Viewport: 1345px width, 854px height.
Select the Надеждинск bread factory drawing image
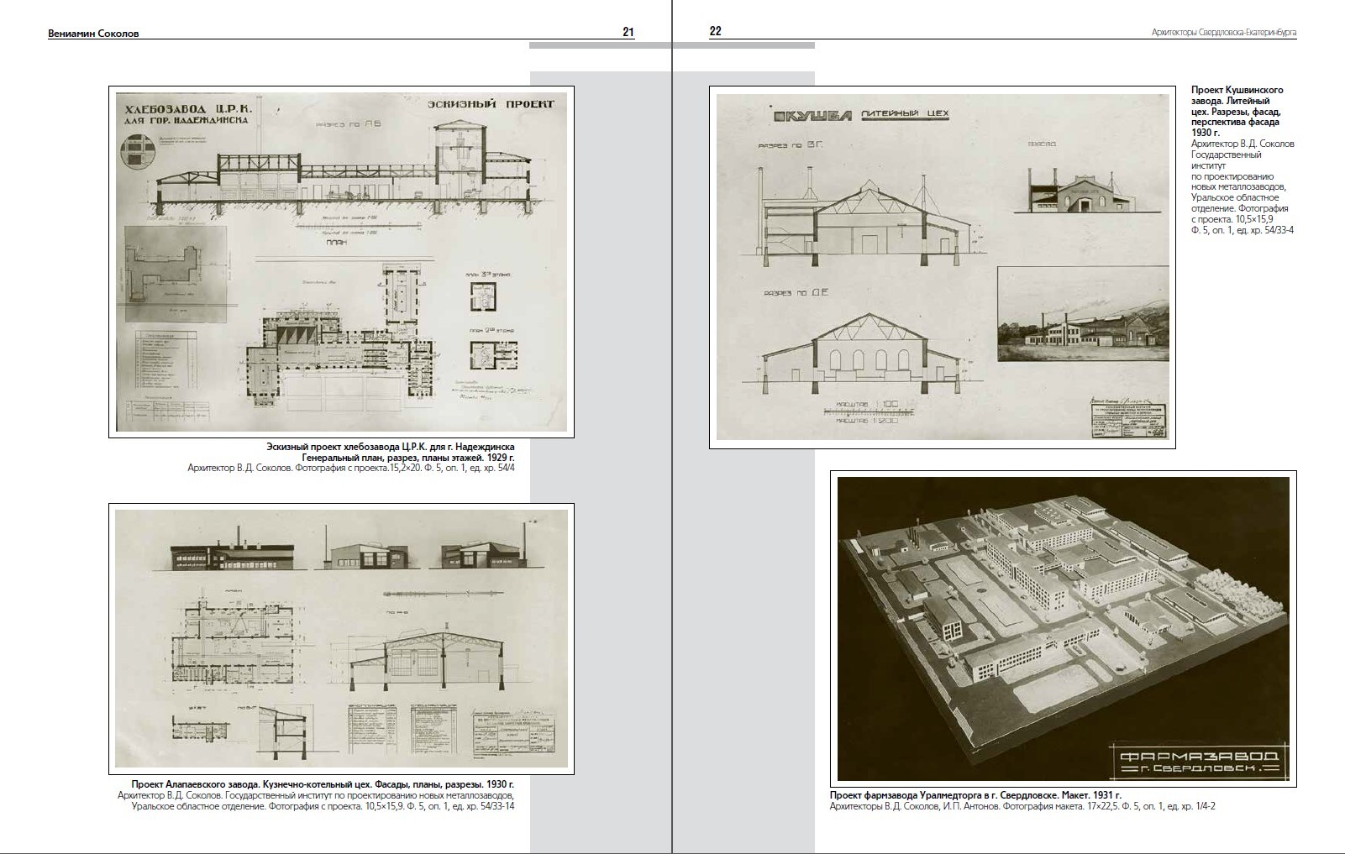pyautogui.click(x=341, y=261)
